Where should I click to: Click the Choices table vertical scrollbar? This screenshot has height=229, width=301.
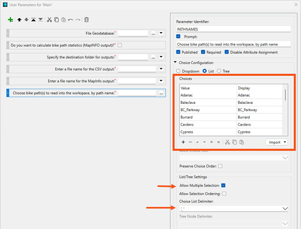(x=285, y=95)
